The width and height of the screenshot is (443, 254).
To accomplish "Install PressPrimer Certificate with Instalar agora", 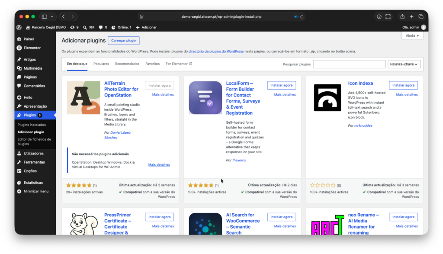I will [x=159, y=217].
